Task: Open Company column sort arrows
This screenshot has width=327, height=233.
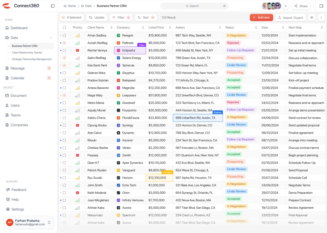Action: click(143, 28)
